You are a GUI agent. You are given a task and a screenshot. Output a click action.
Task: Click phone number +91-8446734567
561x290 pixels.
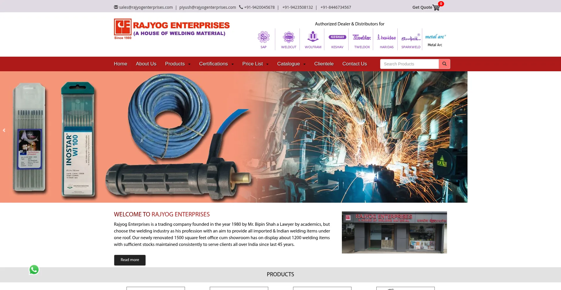tap(336, 7)
